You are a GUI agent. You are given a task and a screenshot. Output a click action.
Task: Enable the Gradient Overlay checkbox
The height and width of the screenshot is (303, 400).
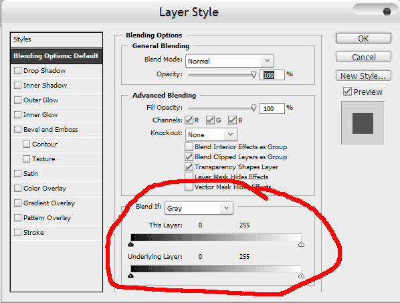tap(17, 203)
